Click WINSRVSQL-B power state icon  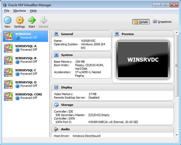click(18, 62)
